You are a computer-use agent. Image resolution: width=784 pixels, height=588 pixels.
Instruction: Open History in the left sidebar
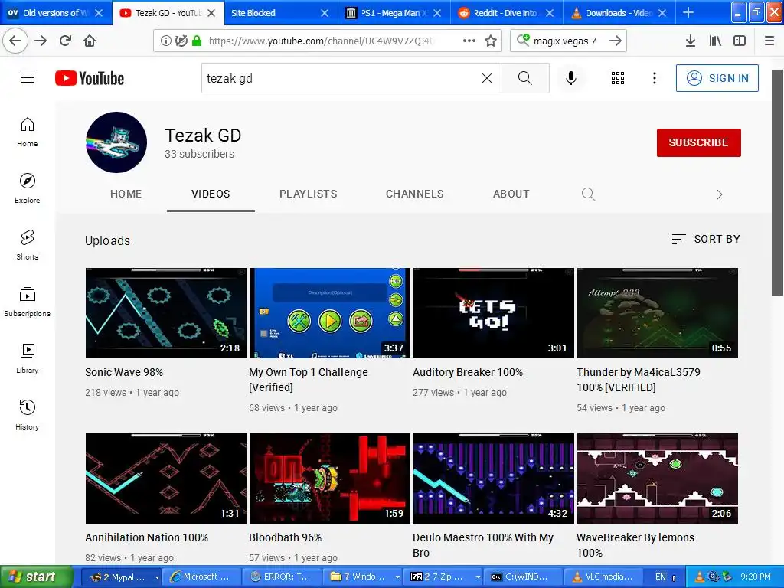(28, 415)
